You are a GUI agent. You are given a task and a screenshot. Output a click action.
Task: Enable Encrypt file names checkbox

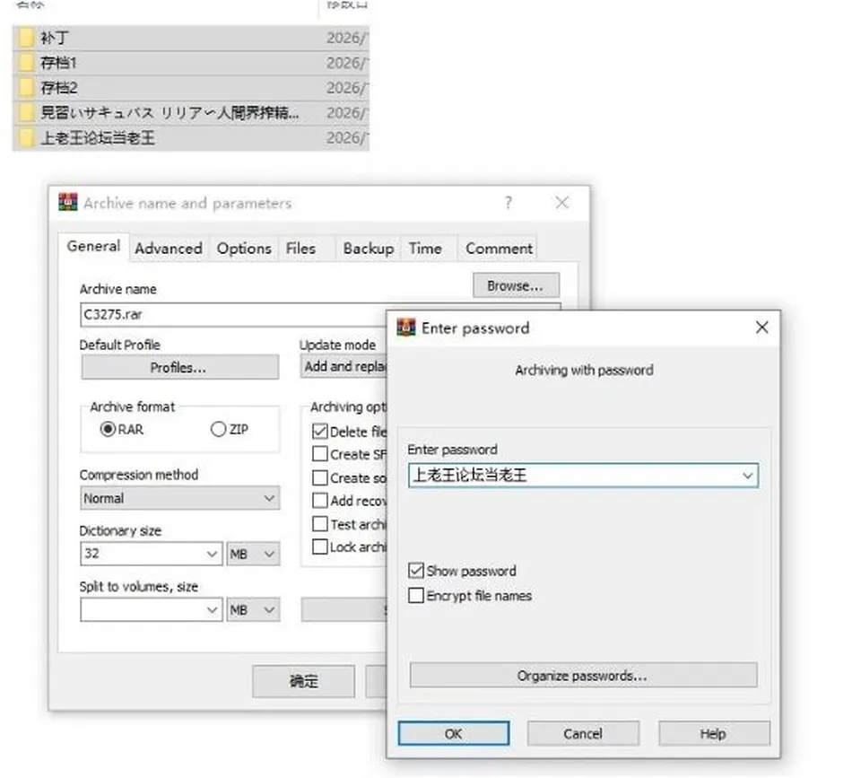pyautogui.click(x=416, y=596)
